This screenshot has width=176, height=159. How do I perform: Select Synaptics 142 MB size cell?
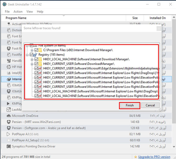tap(135, 146)
